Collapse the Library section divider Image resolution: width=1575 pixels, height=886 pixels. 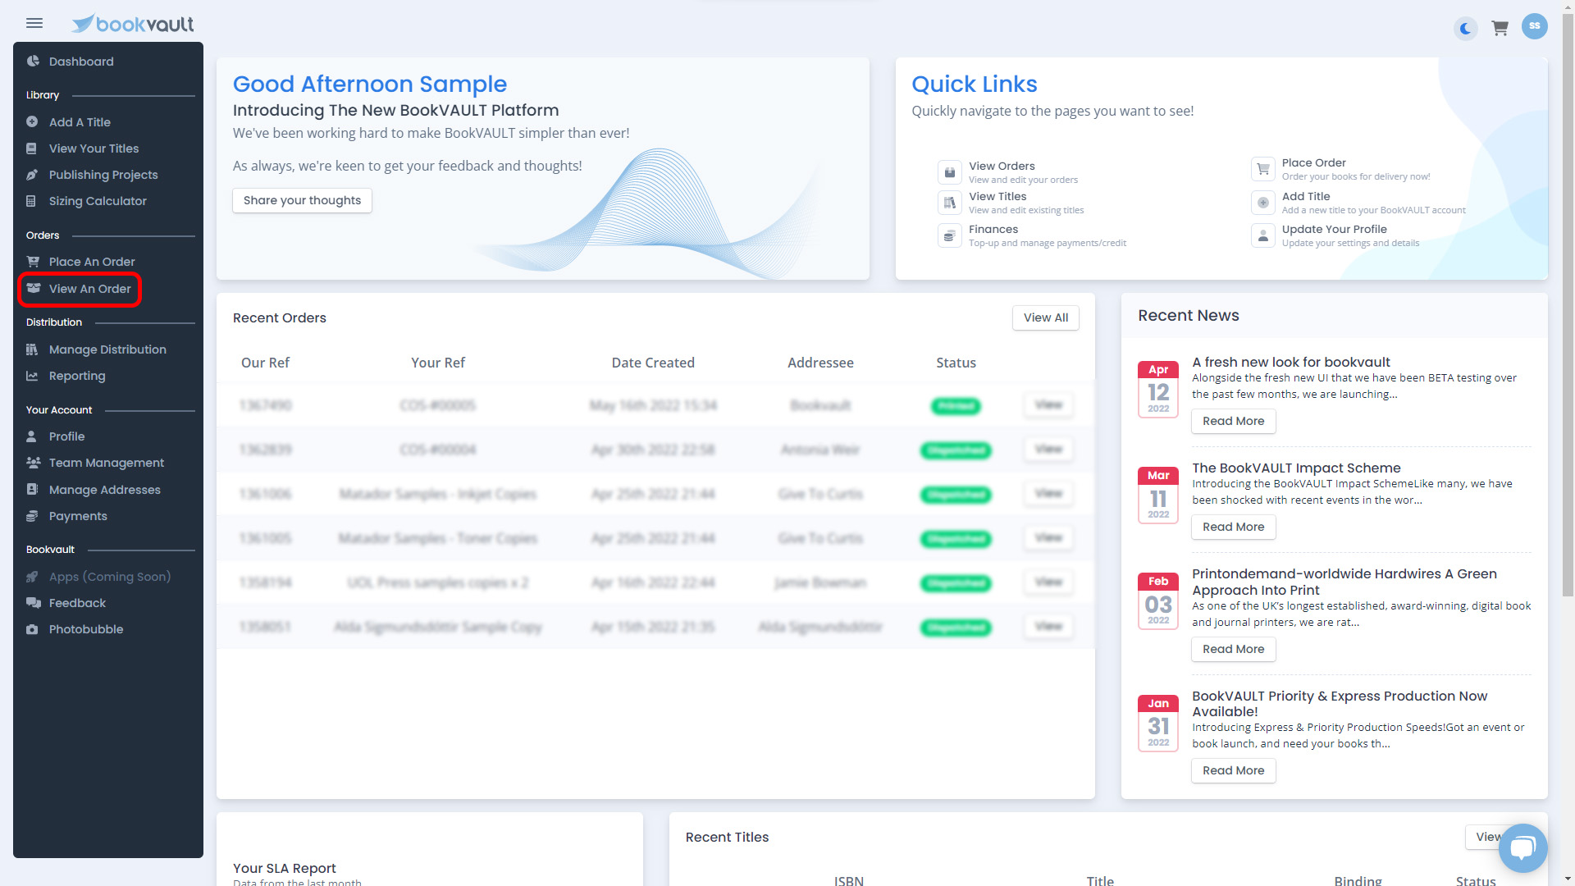(43, 94)
